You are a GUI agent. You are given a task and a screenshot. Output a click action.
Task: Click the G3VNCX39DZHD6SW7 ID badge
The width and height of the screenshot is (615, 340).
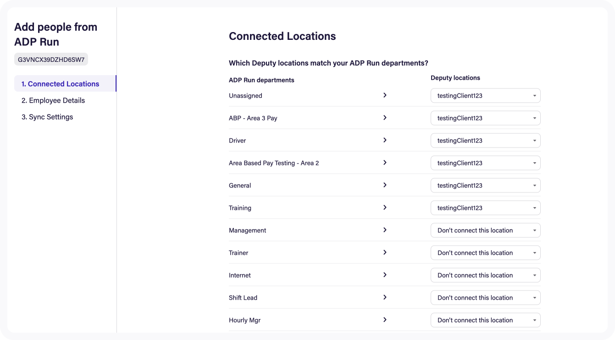[x=51, y=60]
